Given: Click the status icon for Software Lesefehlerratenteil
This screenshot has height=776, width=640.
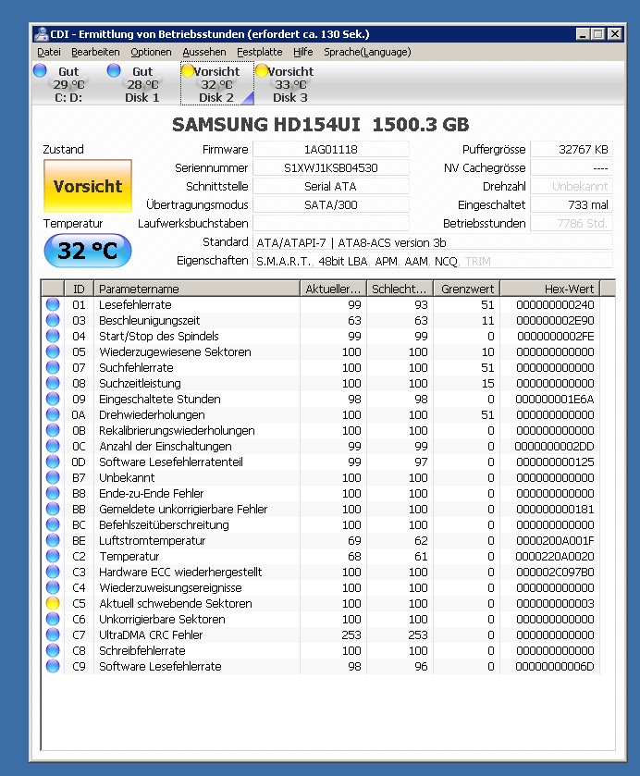Looking at the screenshot, I should click(x=53, y=462).
